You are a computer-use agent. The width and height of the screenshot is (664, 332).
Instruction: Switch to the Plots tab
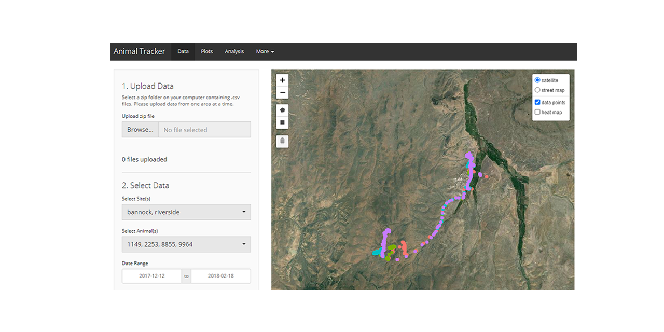pyautogui.click(x=206, y=51)
